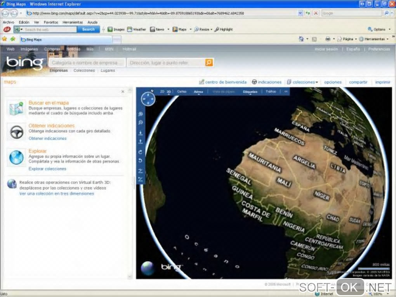Switch to the Lugares search tab
The width and height of the screenshot is (396, 297).
pos(108,70)
